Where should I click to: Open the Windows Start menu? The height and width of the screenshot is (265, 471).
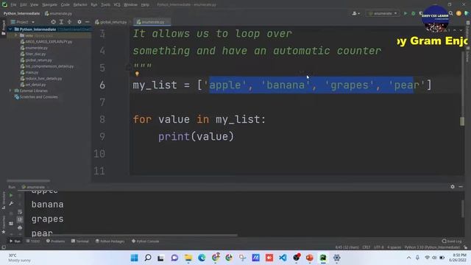134,258
